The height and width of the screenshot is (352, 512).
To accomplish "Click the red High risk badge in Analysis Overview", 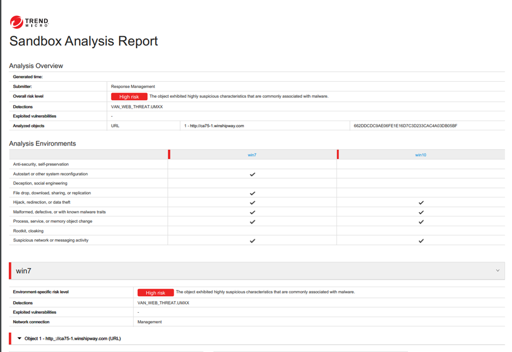I will pyautogui.click(x=129, y=97).
